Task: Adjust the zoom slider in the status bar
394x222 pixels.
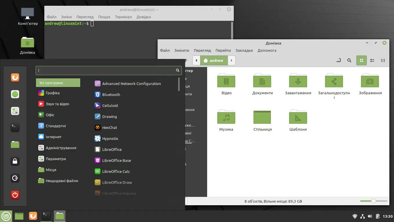Action: [374, 201]
